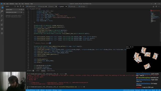161x91 pixels.
Task: Open the Debug Console panel tab
Action: [x=51, y=71]
